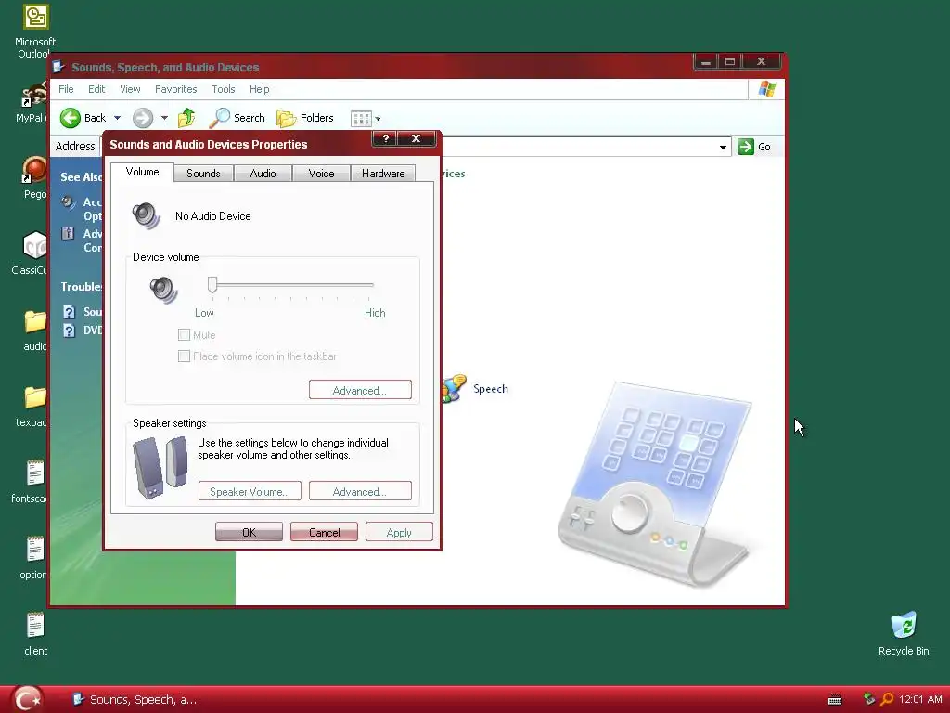Expand the Views dropdown arrow
The image size is (950, 713).
(x=379, y=119)
